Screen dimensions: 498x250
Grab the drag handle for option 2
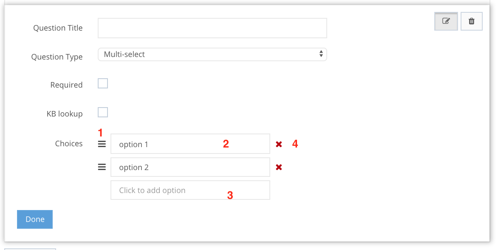pyautogui.click(x=102, y=167)
